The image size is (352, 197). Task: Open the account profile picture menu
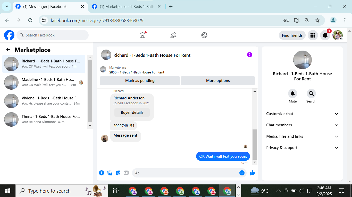point(338,35)
